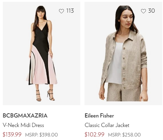Click the dress model's black strappy heels

(x=45, y=95)
